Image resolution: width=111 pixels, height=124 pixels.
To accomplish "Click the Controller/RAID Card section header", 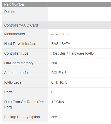I will (x=21, y=25).
